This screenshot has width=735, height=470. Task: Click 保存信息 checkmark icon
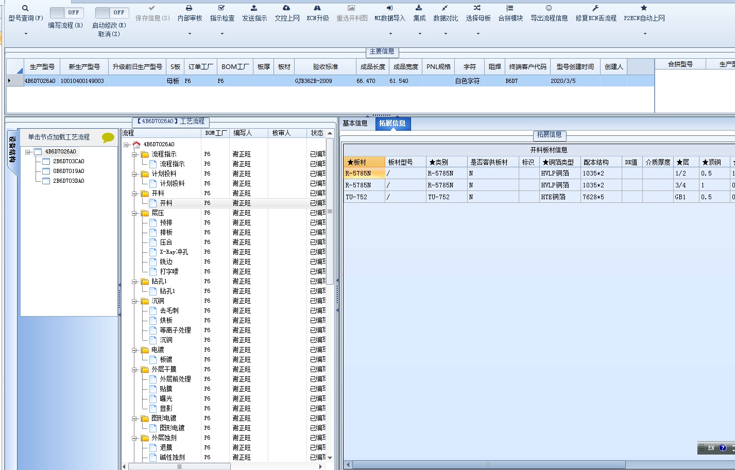151,8
